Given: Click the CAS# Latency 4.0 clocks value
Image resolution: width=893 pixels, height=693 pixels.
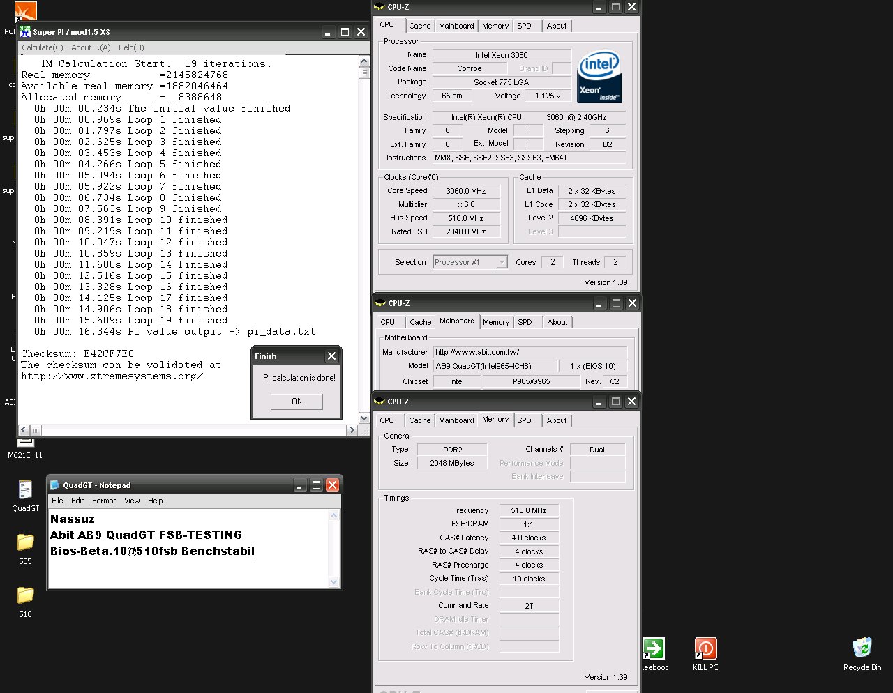Looking at the screenshot, I should pos(529,538).
